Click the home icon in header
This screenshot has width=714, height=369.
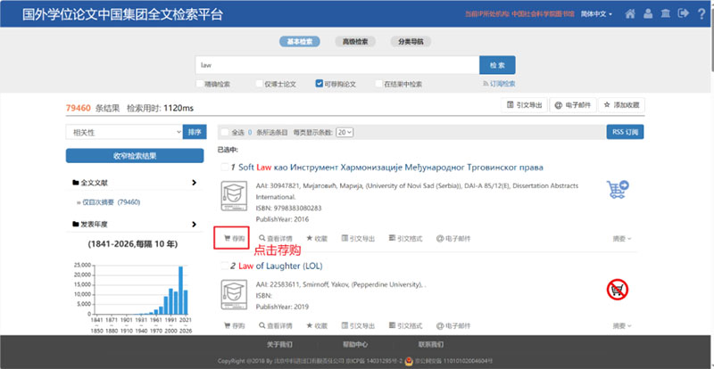631,14
